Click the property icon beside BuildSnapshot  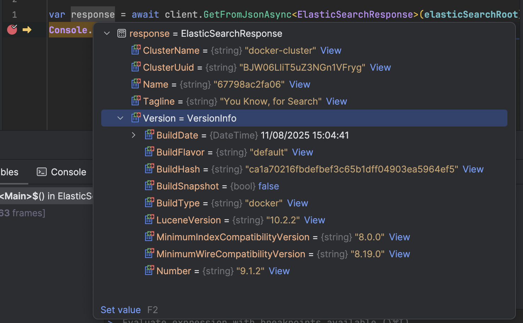pos(149,186)
